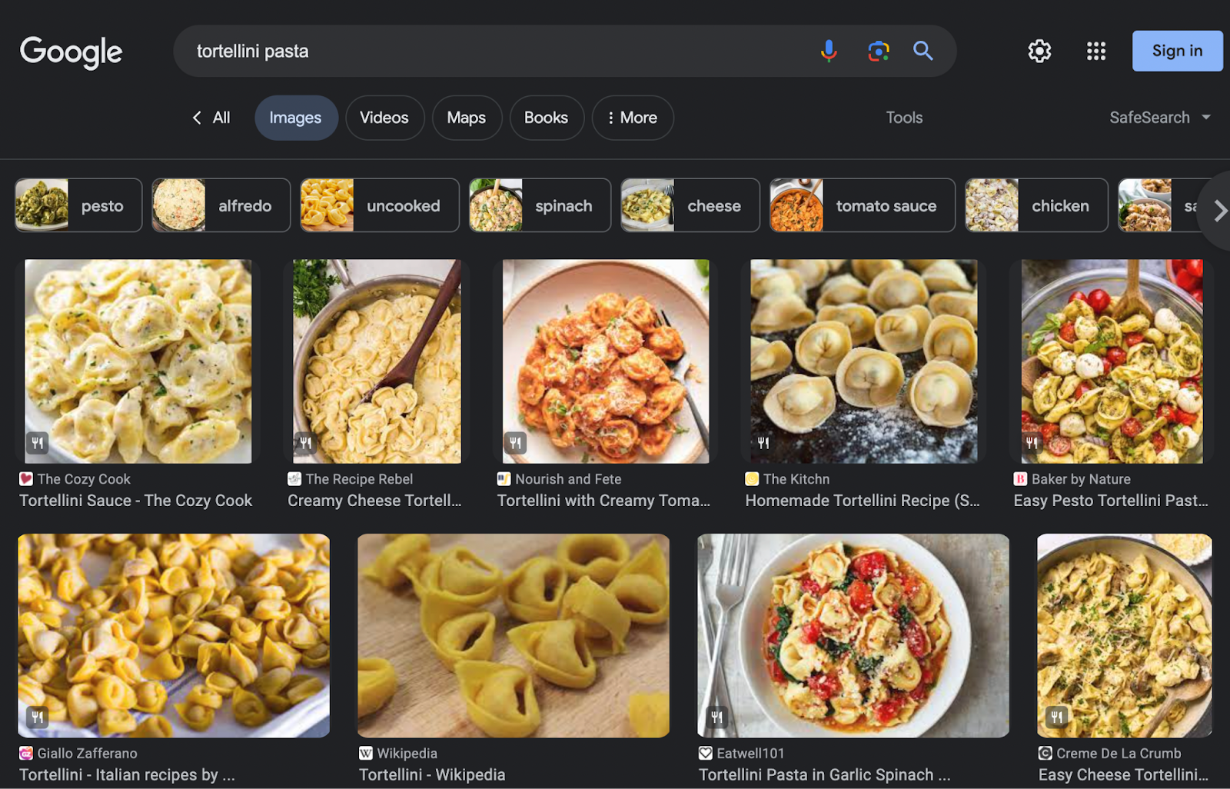Select the Images tab
The height and width of the screenshot is (789, 1230).
pyautogui.click(x=296, y=118)
